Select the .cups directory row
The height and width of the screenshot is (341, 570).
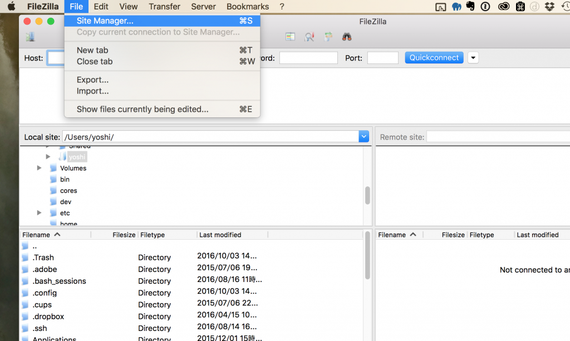(x=192, y=305)
